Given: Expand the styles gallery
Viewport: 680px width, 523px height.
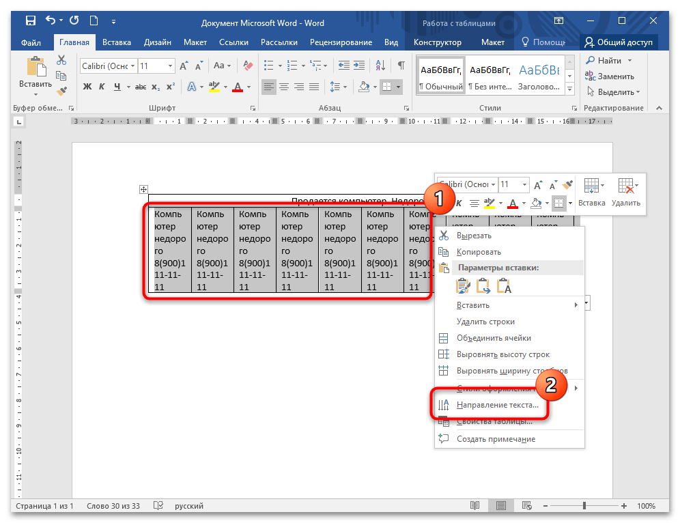Looking at the screenshot, I should [x=570, y=89].
